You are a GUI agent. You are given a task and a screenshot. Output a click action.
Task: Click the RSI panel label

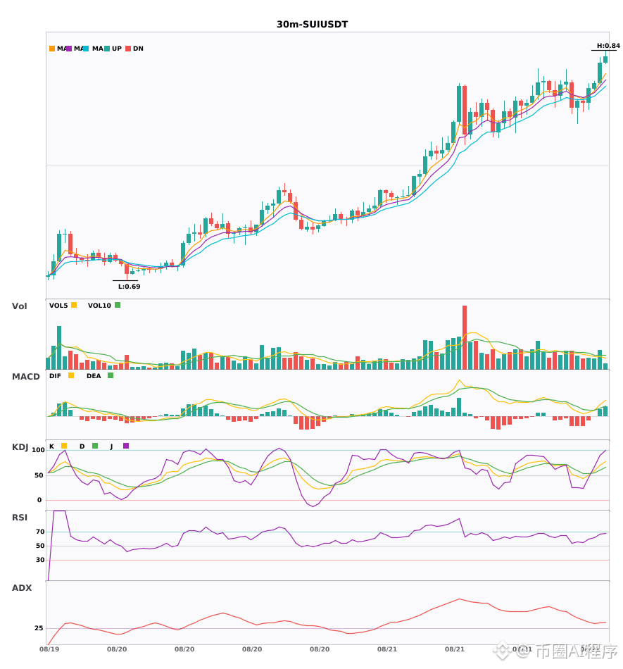coord(20,518)
